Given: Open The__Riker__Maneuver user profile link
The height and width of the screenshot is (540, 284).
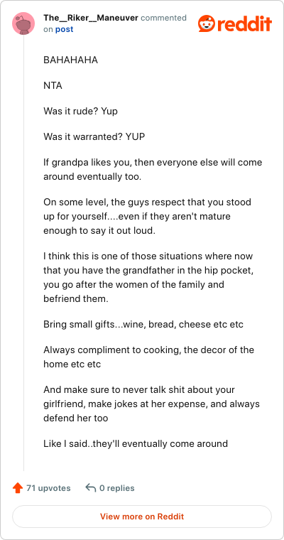Looking at the screenshot, I should click(x=91, y=18).
